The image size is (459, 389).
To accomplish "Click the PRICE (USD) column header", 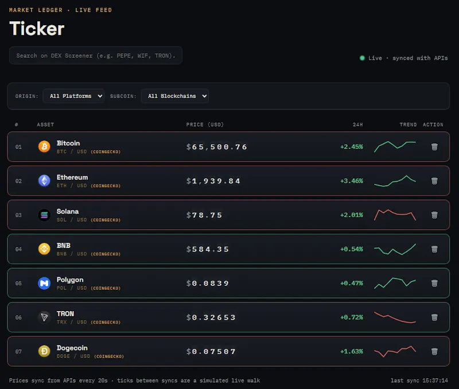I will pos(205,124).
